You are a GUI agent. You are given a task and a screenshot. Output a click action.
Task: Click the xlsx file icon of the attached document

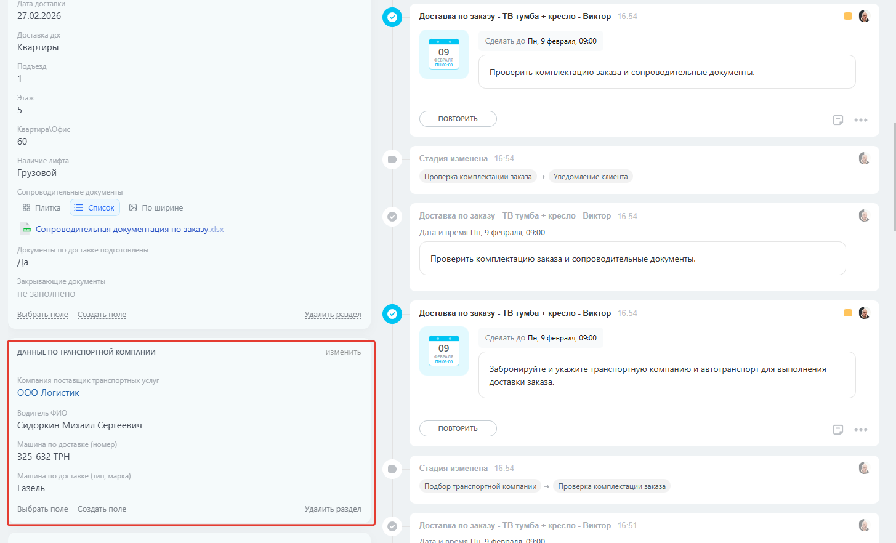pyautogui.click(x=25, y=229)
